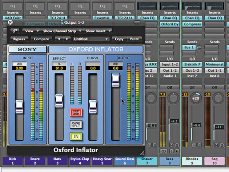Click the Bus 1 send level knob

point(199,47)
